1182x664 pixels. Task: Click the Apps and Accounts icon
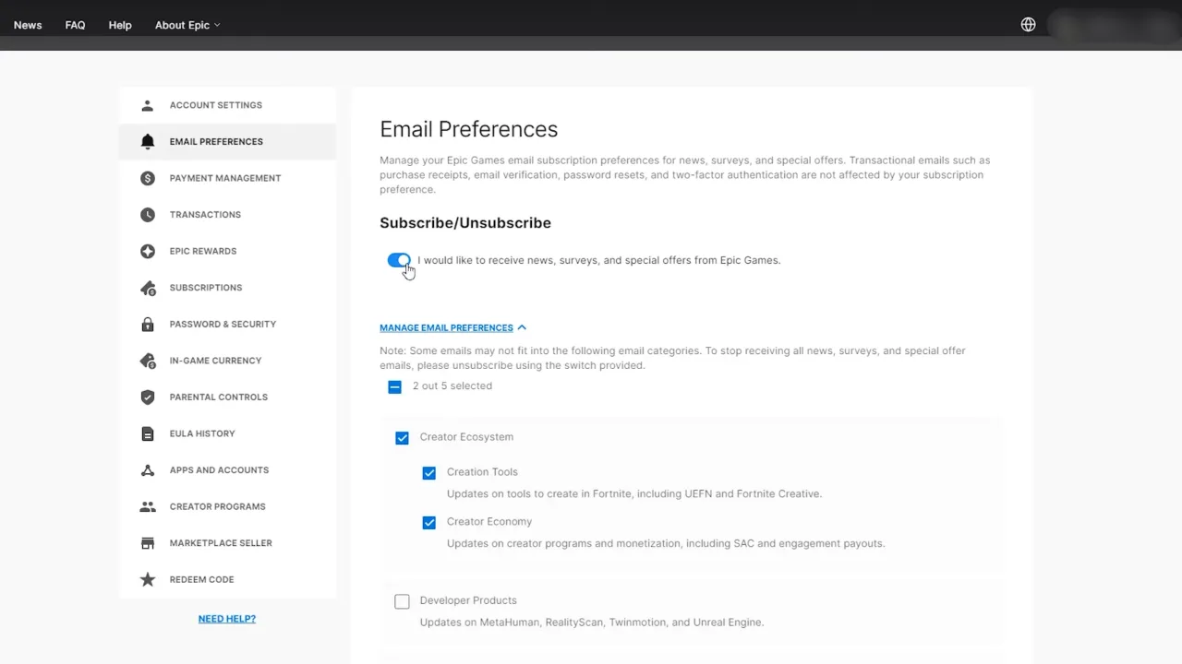coord(148,470)
